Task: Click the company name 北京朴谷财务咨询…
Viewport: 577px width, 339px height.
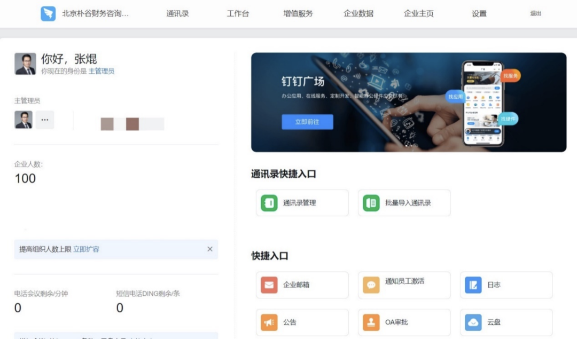Action: (x=95, y=13)
